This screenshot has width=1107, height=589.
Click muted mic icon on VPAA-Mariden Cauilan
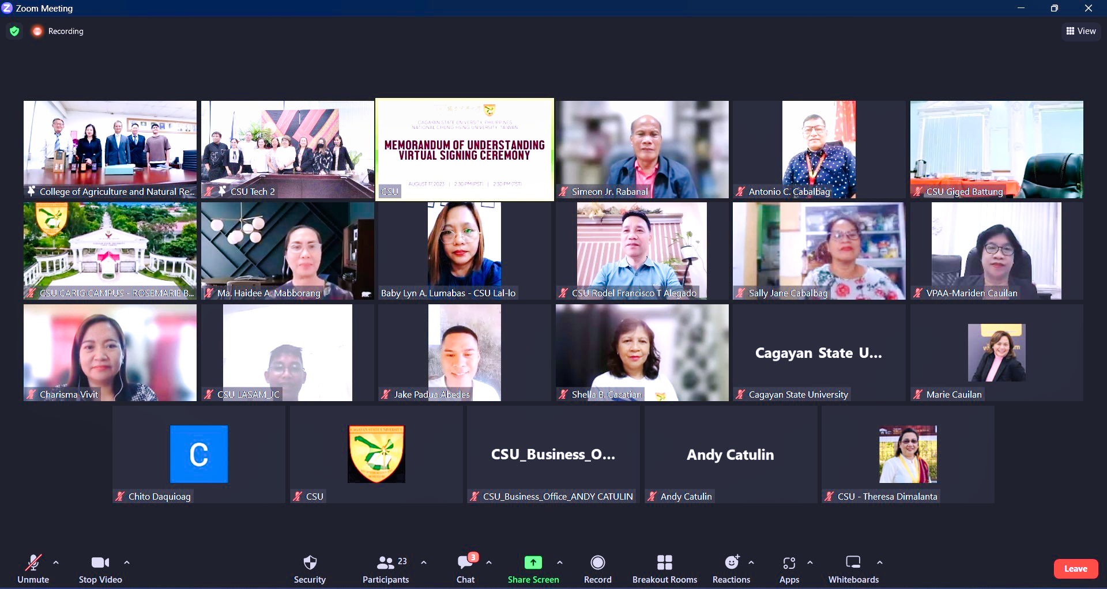click(918, 293)
